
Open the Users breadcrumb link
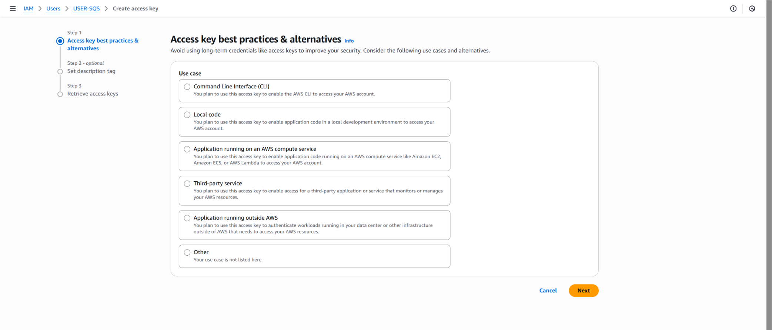(53, 9)
